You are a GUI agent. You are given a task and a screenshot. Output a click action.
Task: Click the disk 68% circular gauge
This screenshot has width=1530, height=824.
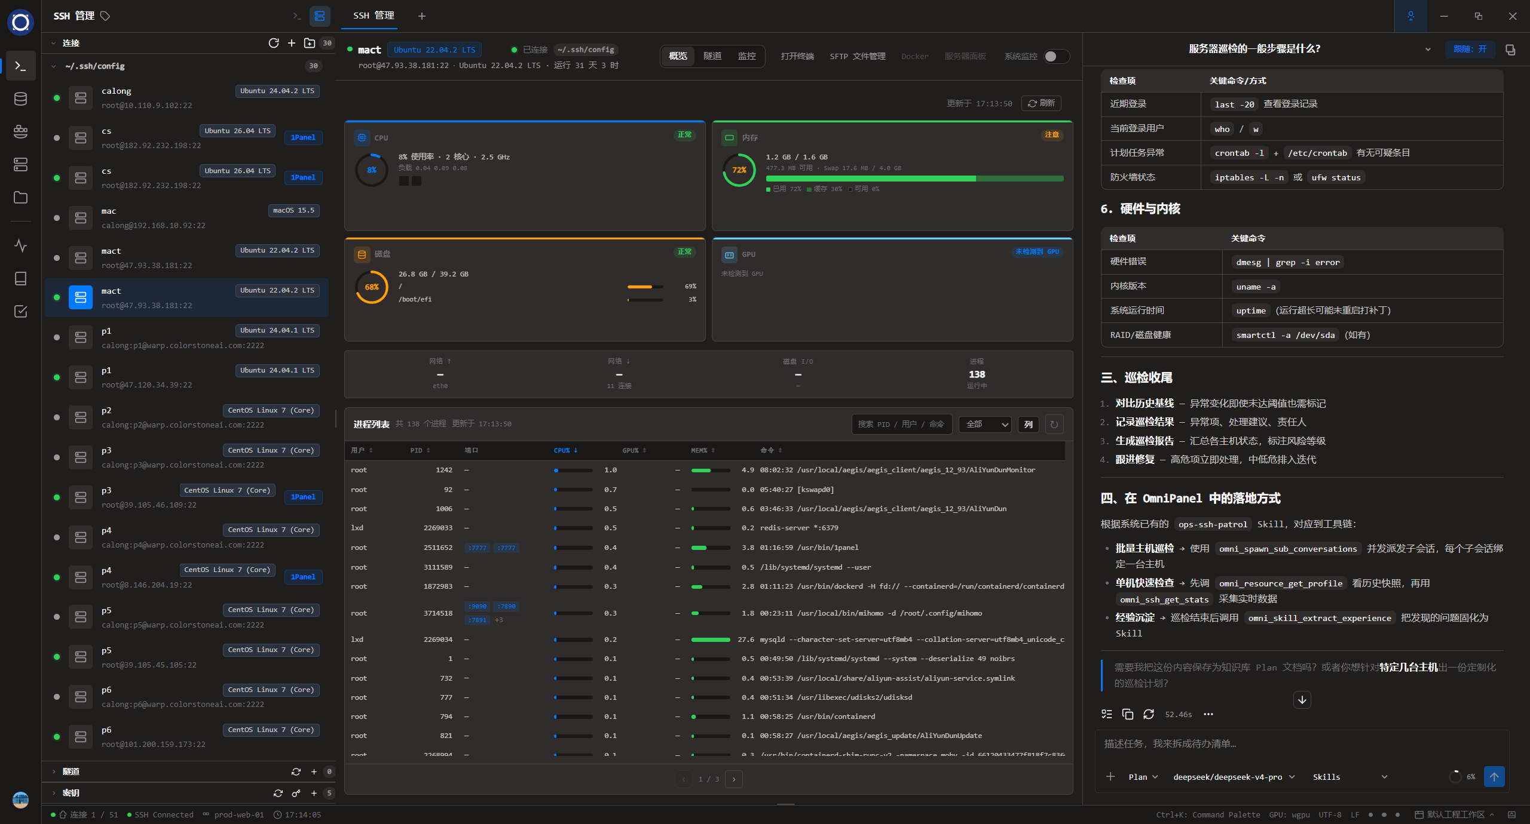[x=372, y=287]
